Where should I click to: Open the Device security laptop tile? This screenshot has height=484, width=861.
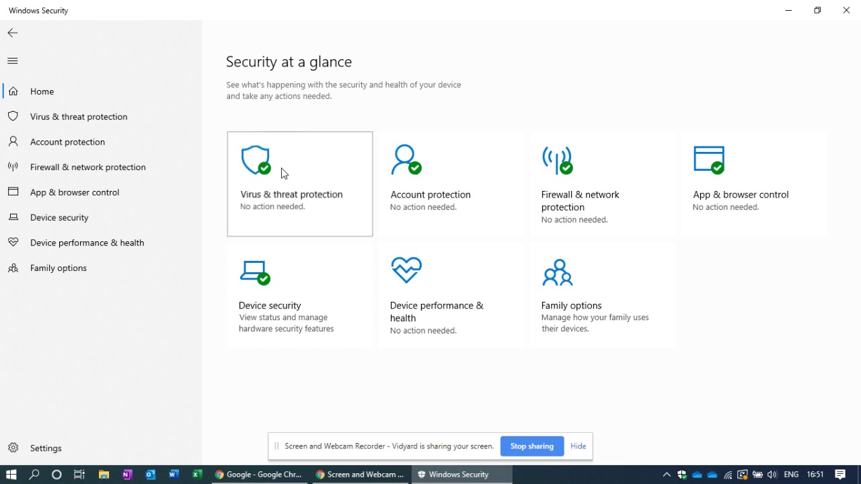pos(300,295)
